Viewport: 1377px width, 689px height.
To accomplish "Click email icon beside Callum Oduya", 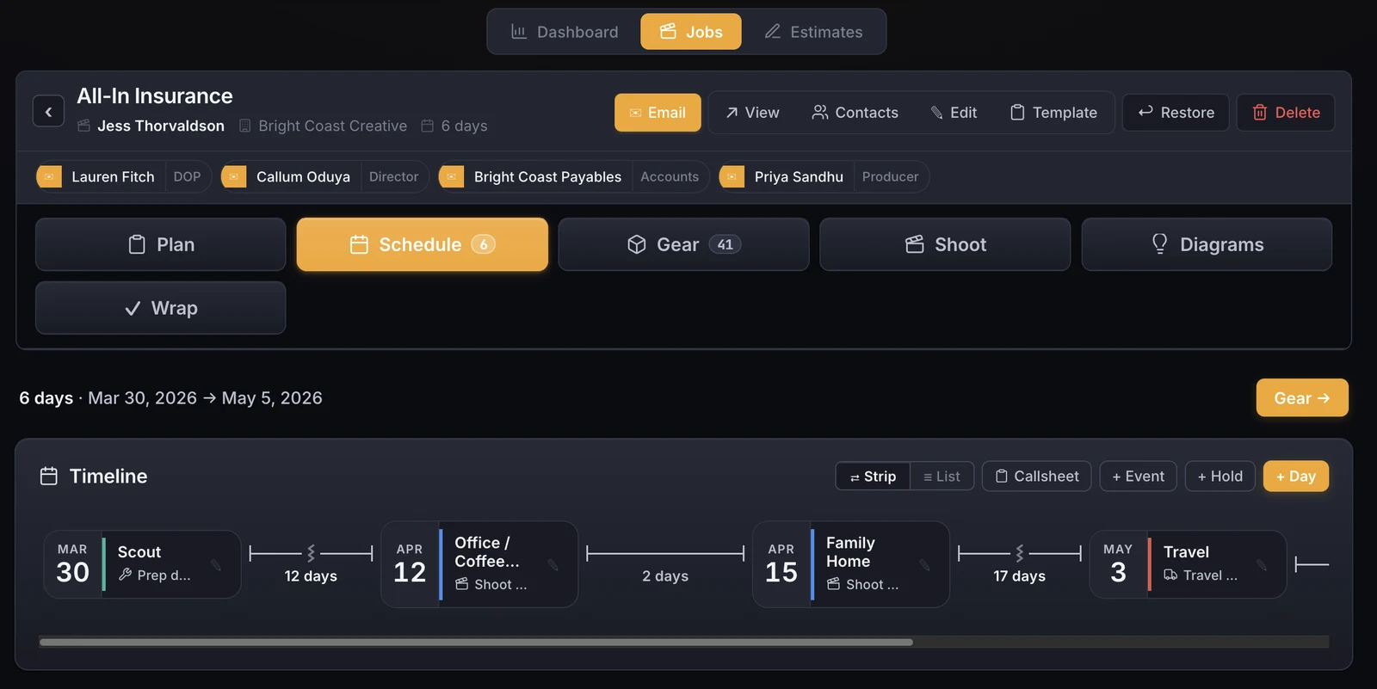I will click(x=234, y=176).
